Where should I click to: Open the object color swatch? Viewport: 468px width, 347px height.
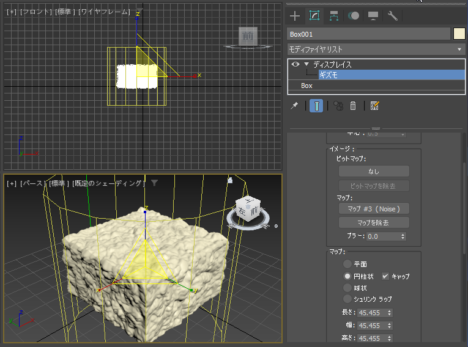(x=459, y=34)
